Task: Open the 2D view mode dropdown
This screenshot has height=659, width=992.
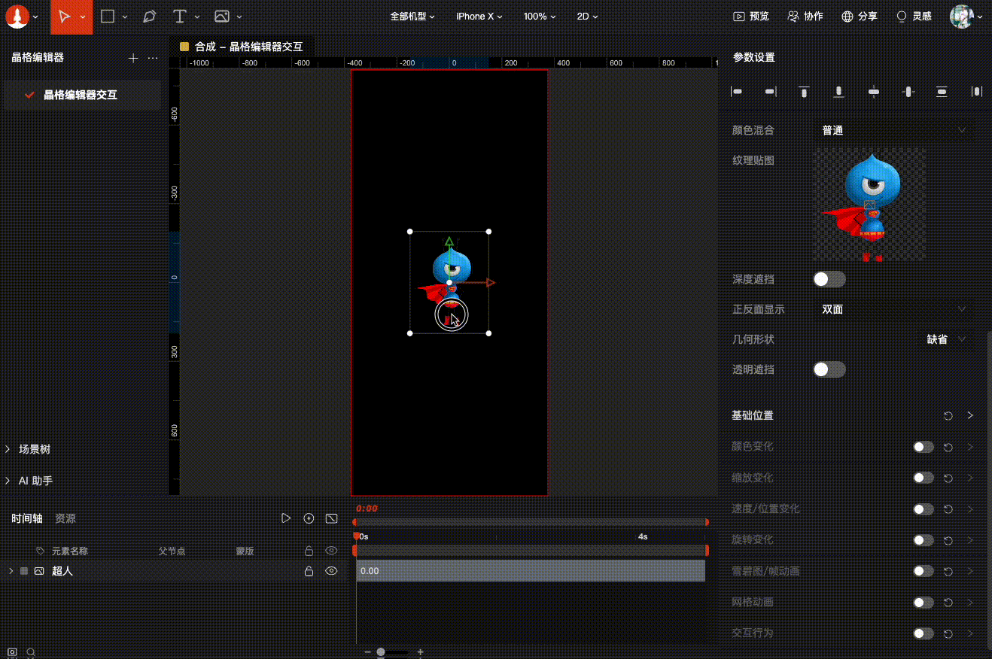Action: tap(587, 16)
